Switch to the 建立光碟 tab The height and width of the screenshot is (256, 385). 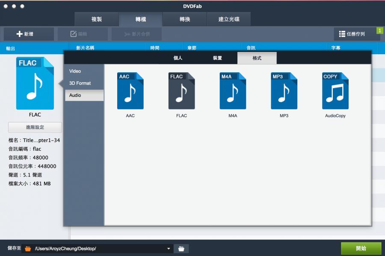[x=228, y=19]
